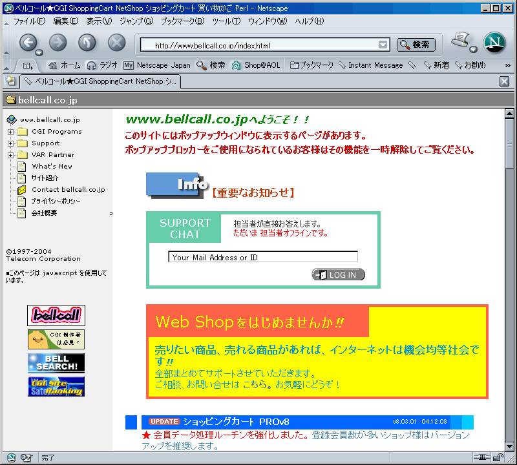Open the サイト紹介 tree item
517x465 pixels.
tap(45, 178)
